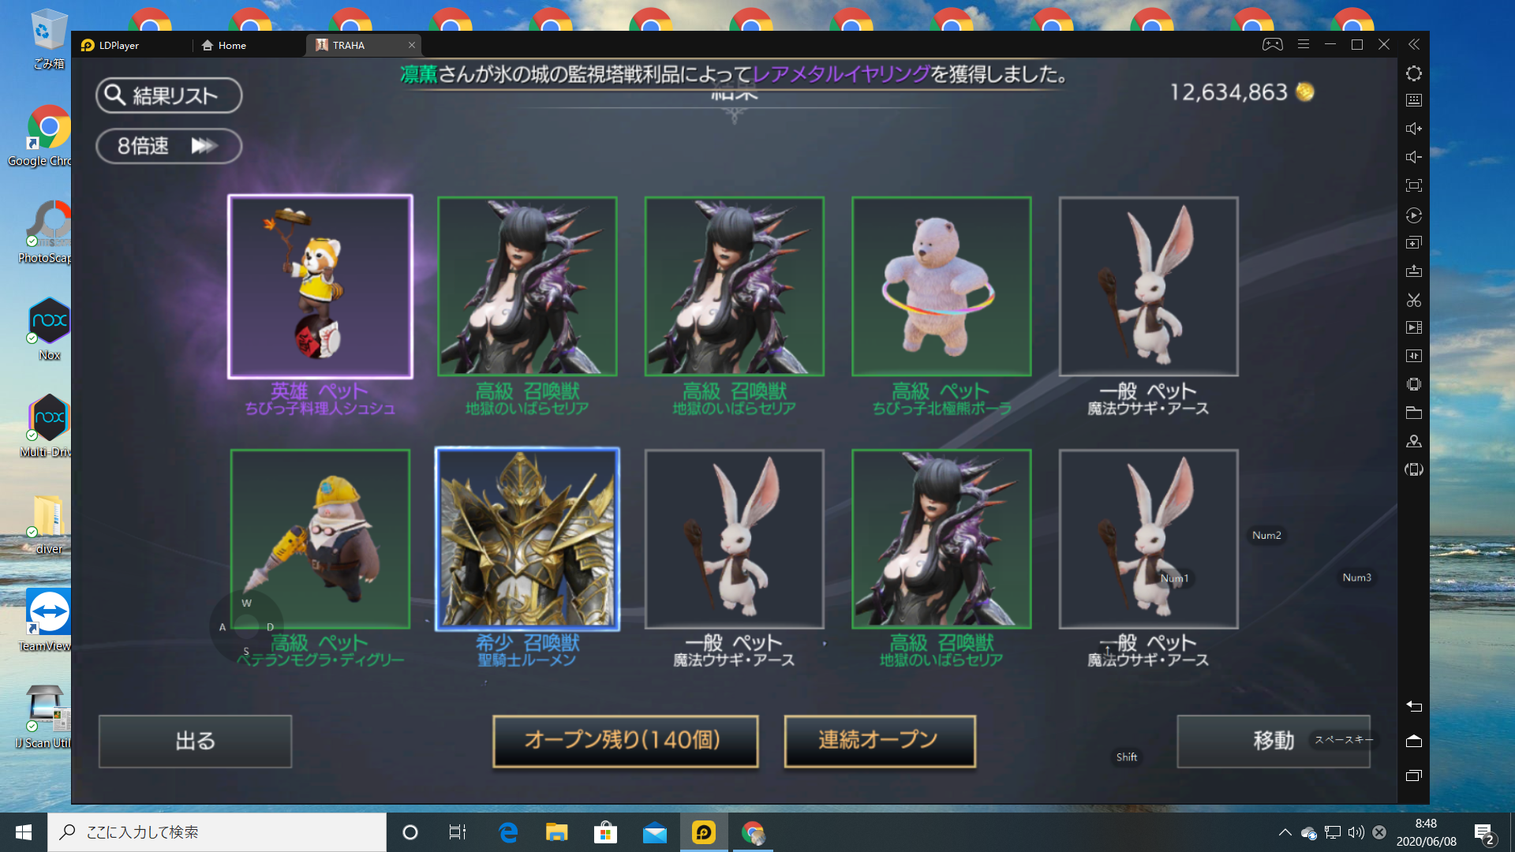Click the scissors screenshot icon
This screenshot has width=1515, height=852.
point(1413,300)
